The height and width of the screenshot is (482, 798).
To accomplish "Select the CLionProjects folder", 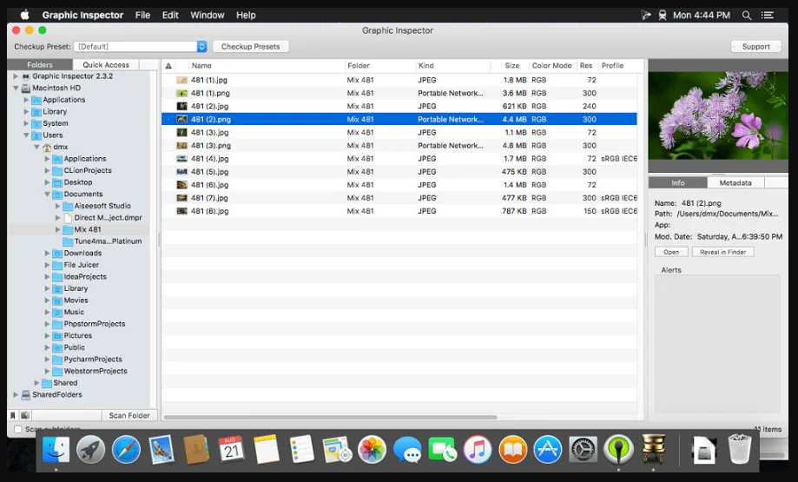I will pos(88,170).
